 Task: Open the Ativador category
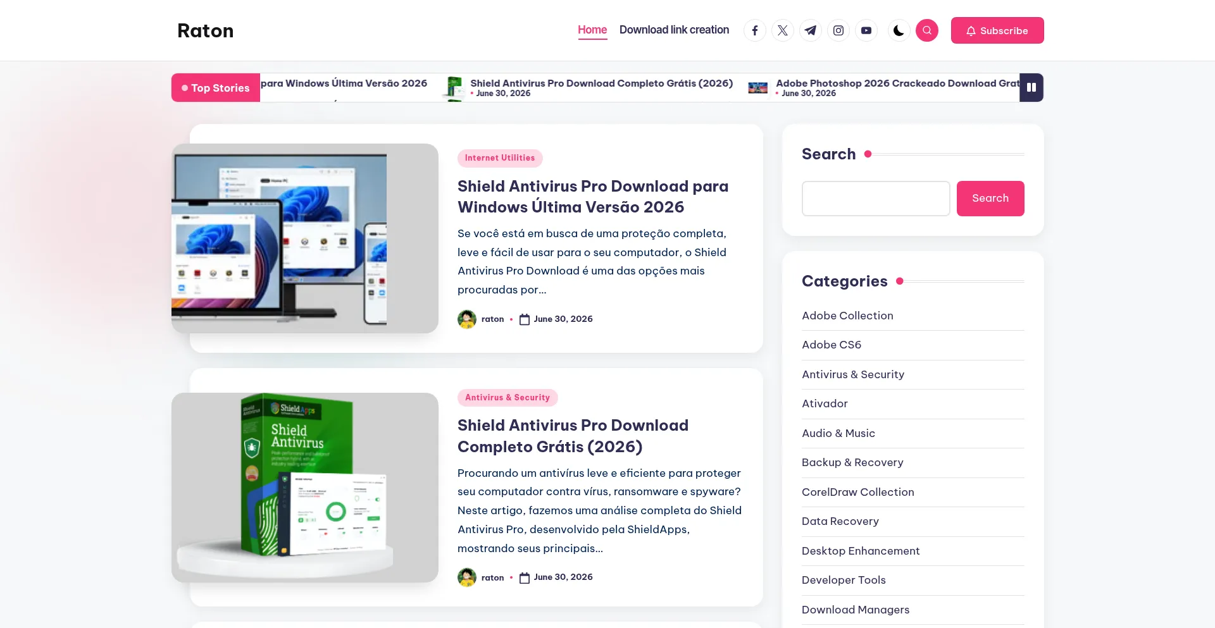click(825, 403)
